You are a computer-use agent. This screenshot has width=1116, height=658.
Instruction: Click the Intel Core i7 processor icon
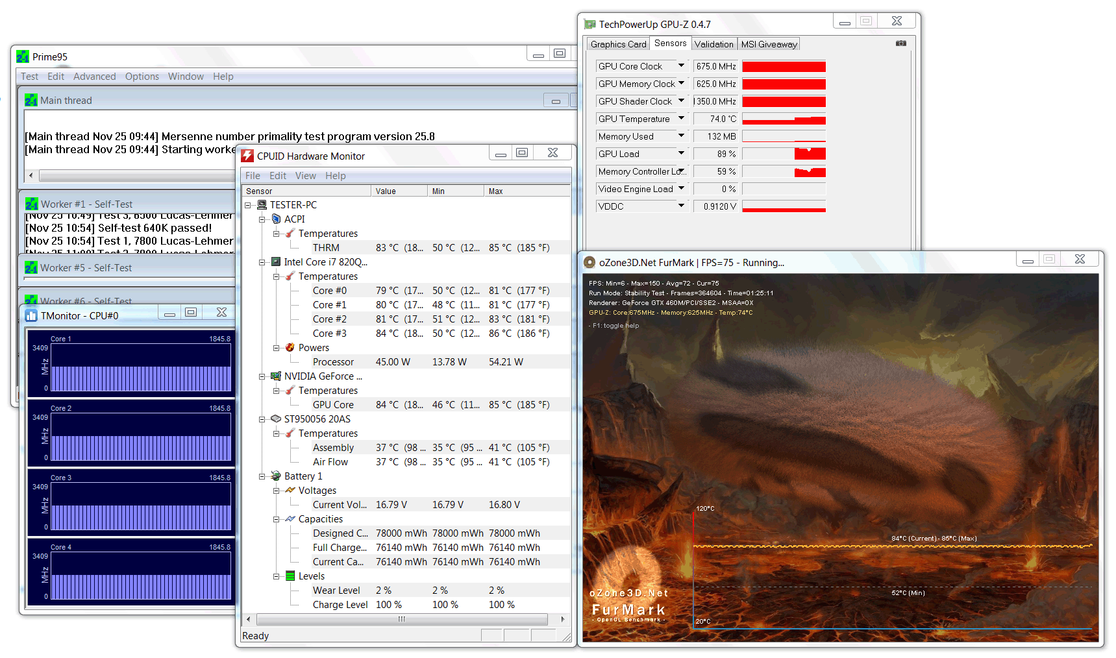click(276, 262)
